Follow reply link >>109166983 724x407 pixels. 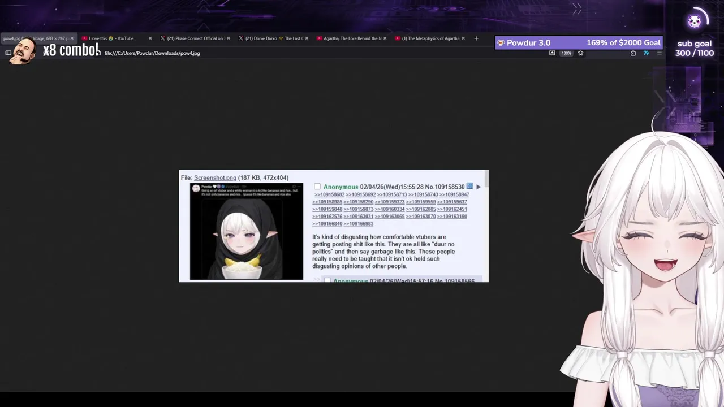click(359, 224)
